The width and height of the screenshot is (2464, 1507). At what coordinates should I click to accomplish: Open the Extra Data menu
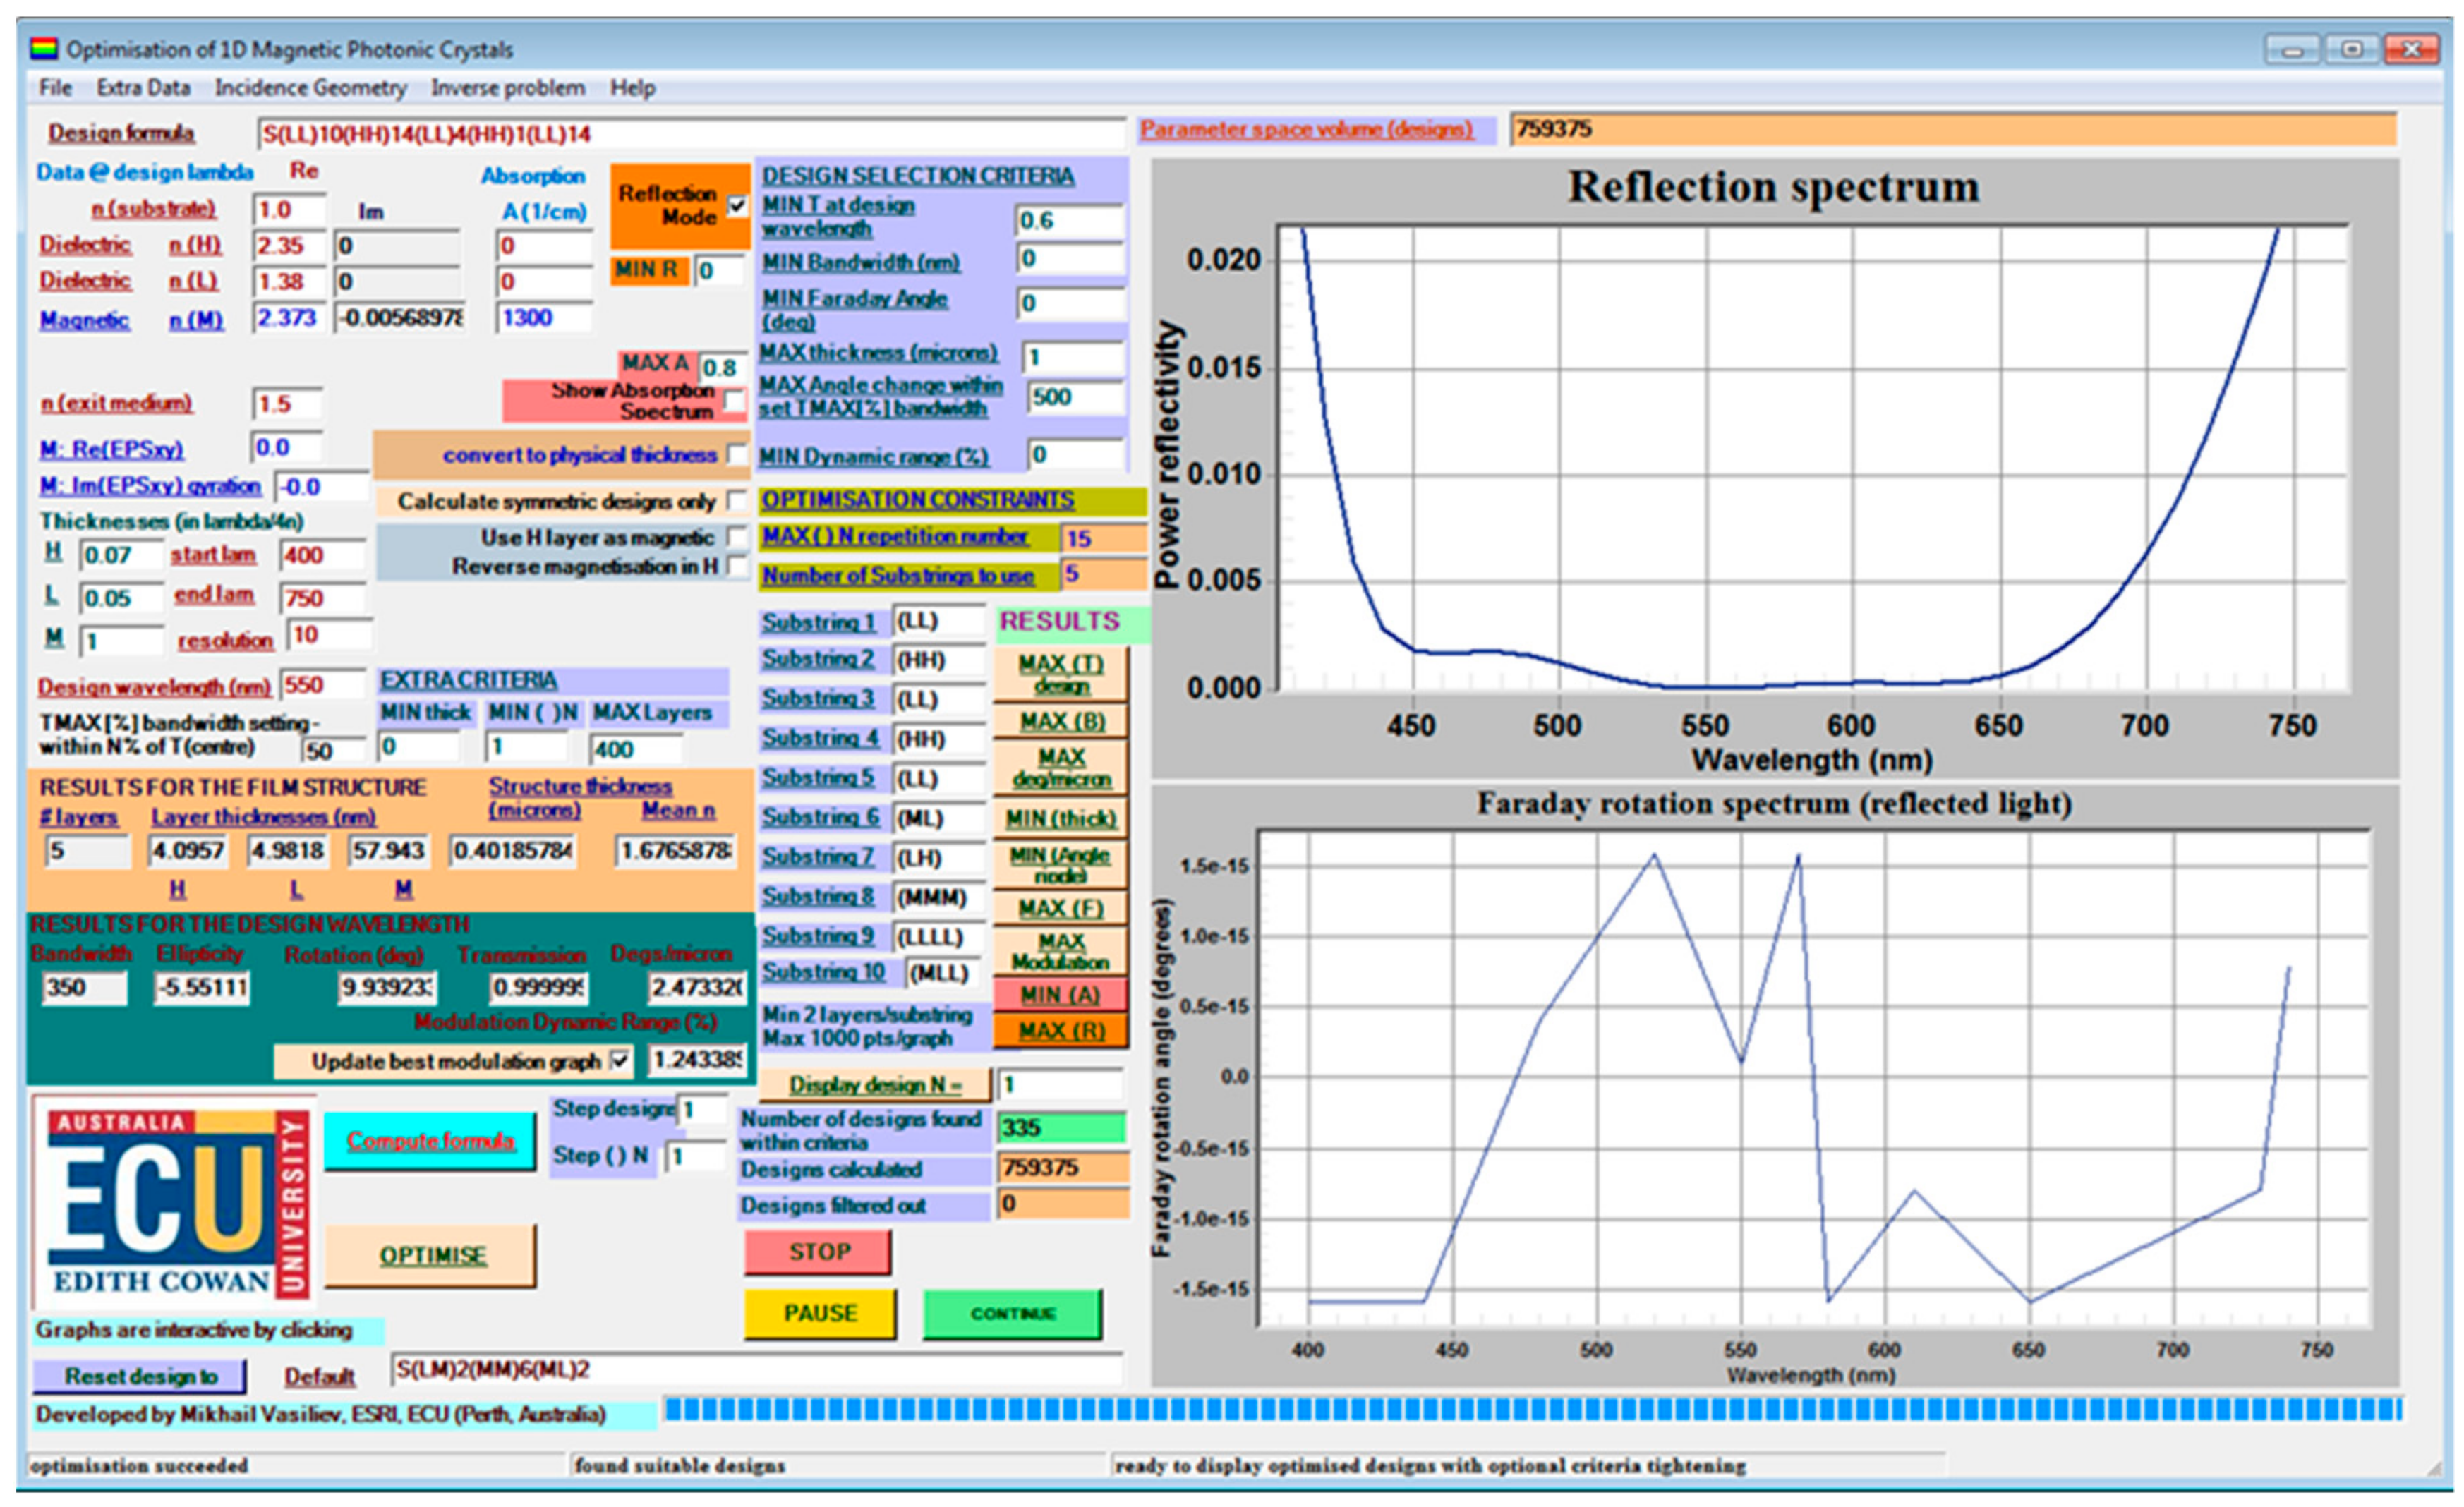point(143,88)
